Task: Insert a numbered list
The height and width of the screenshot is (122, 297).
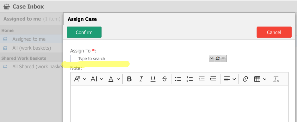Action: click(189, 79)
